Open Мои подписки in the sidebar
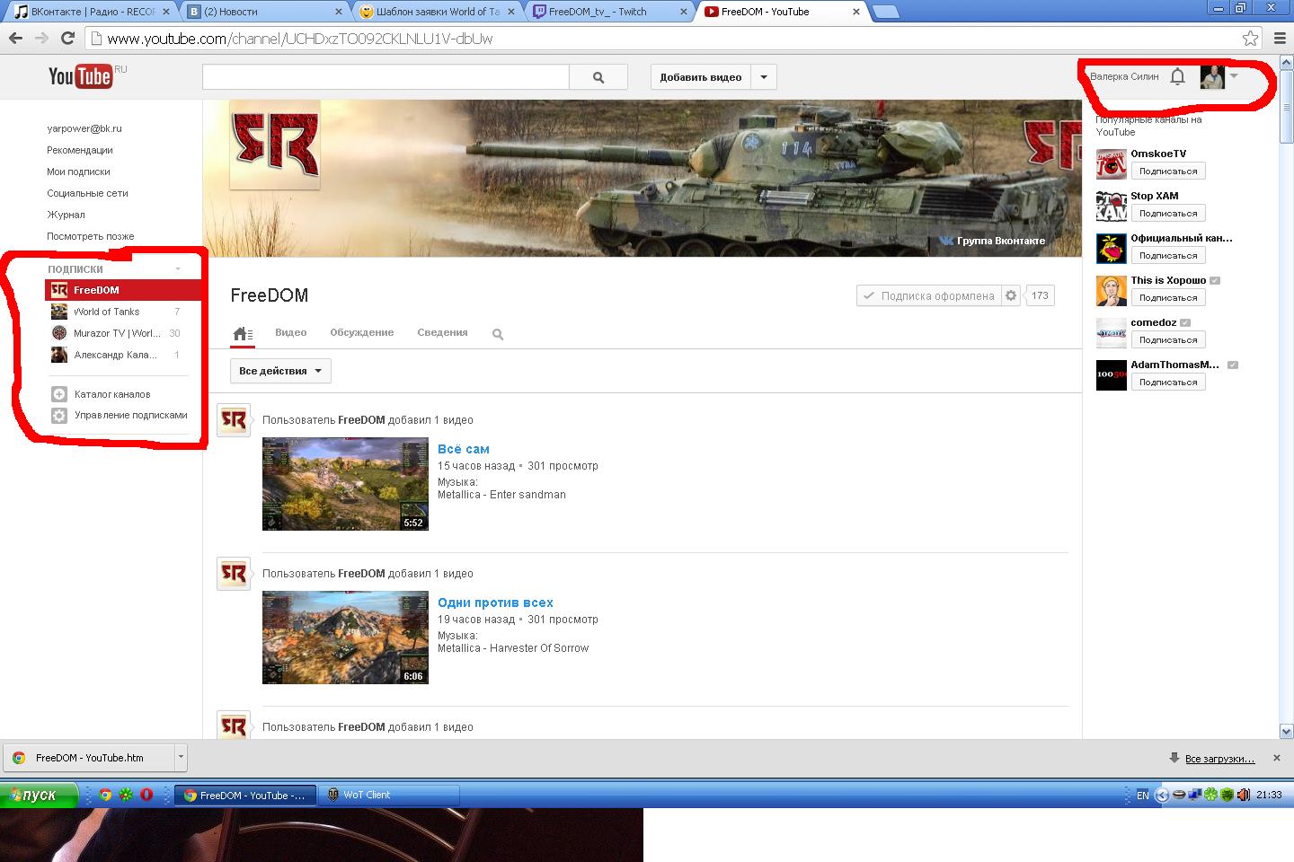Image resolution: width=1294 pixels, height=862 pixels. tap(78, 172)
